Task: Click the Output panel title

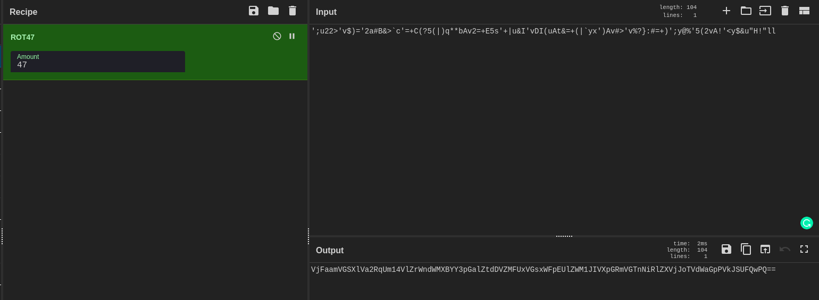Action: coord(330,250)
